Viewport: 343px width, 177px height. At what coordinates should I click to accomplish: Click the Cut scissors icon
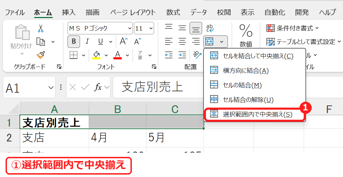(40, 28)
